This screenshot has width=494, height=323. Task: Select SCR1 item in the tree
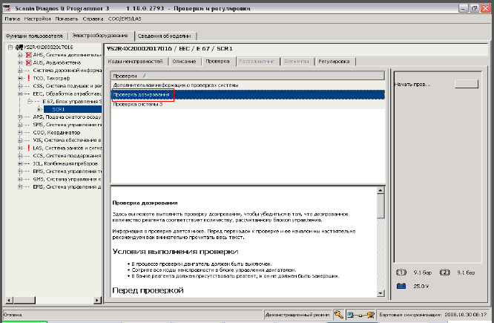pos(61,109)
